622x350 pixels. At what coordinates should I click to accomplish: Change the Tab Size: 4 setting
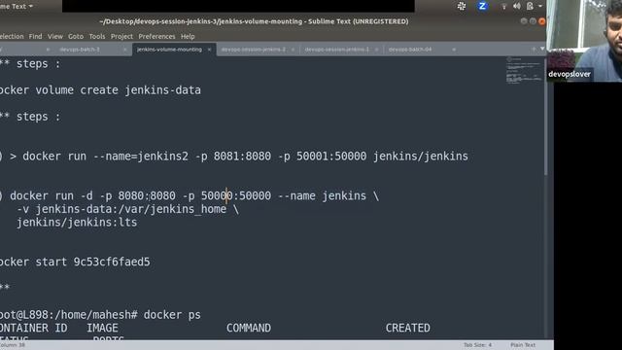[x=477, y=345]
